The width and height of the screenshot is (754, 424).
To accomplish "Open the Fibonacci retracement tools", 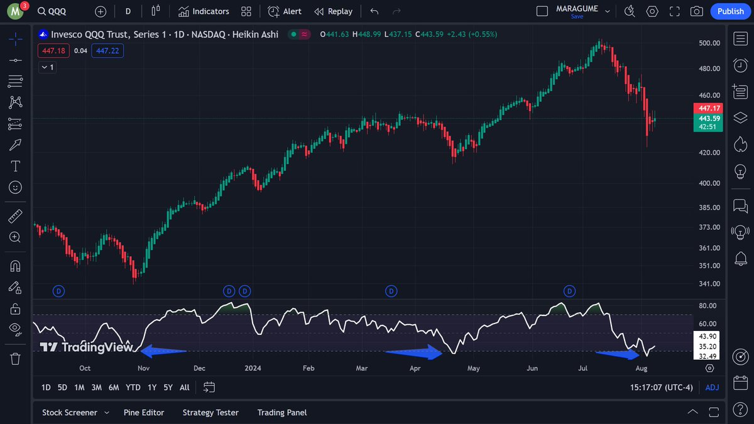I will coord(16,81).
